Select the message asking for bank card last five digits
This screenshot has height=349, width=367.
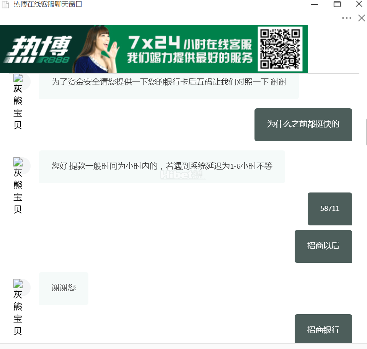pos(169,82)
